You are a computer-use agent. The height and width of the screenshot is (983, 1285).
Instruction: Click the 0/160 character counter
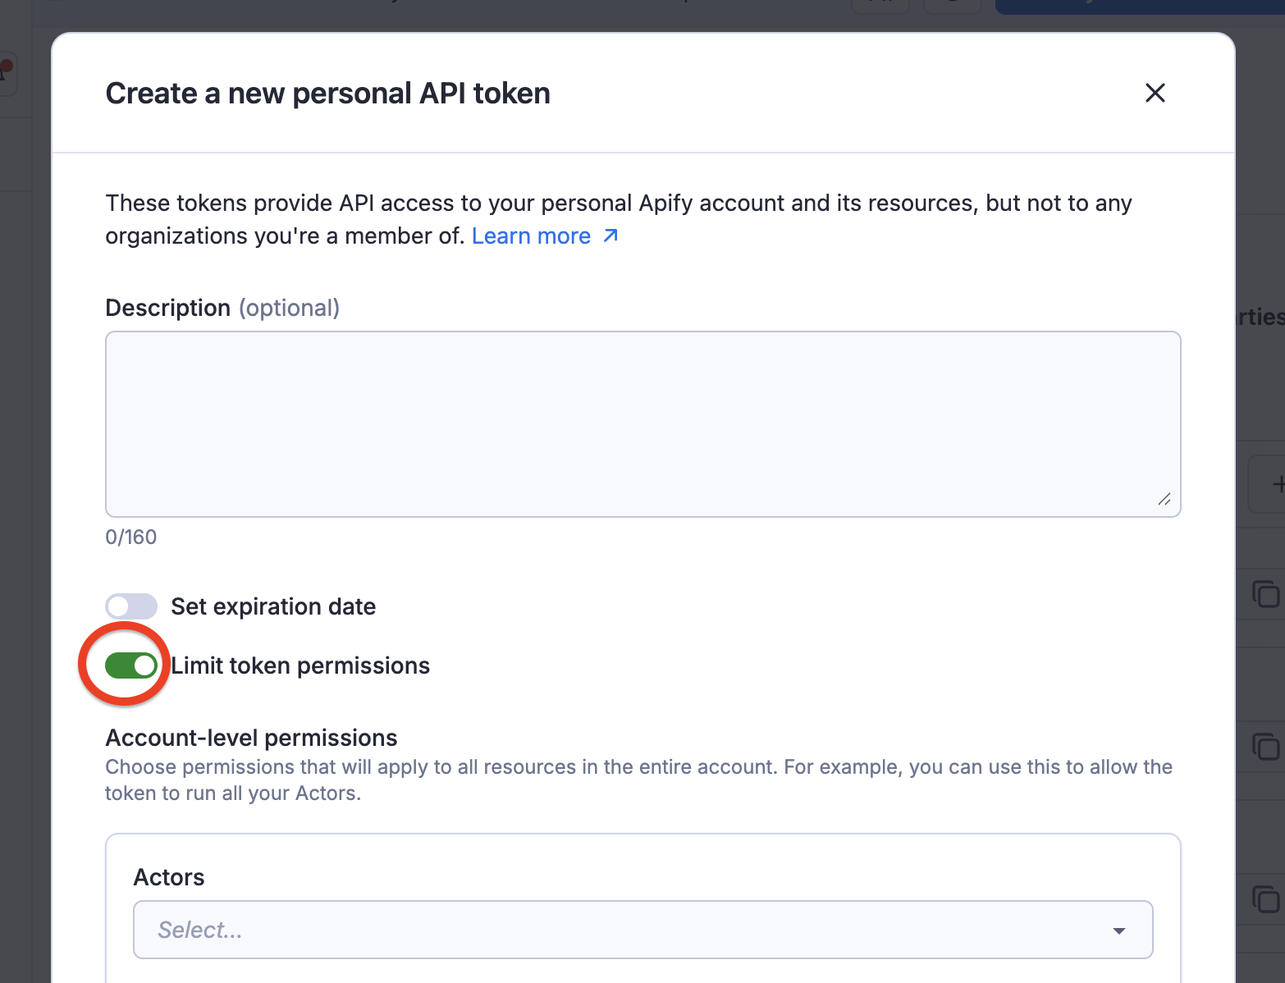[130, 537]
